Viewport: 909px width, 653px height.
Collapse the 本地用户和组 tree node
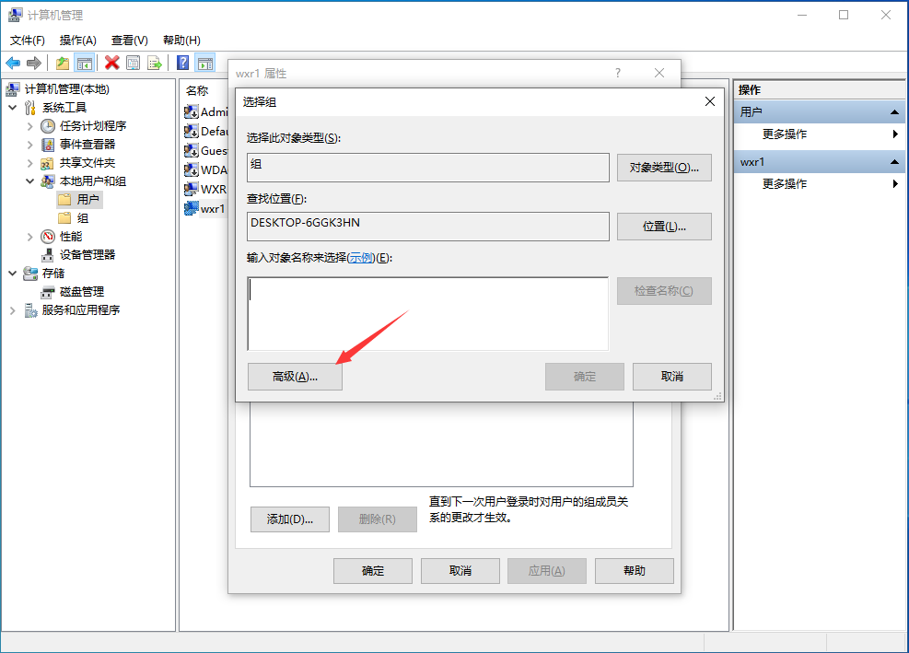[x=30, y=181]
